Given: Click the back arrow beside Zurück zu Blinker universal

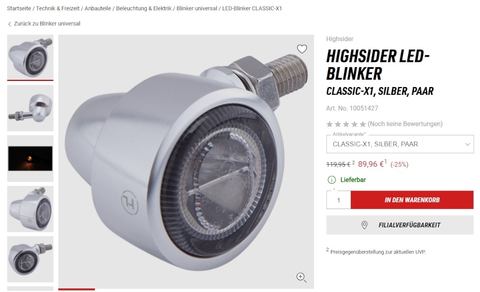Looking at the screenshot, I should click(x=9, y=24).
